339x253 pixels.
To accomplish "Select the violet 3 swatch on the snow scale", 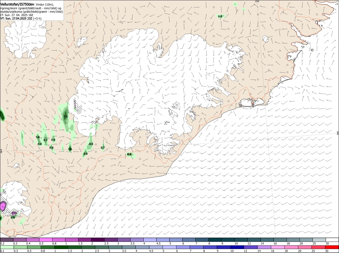I will 124,240.
